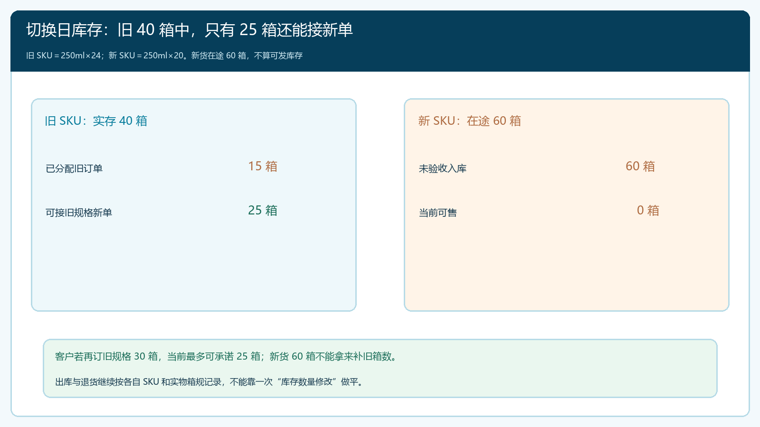Click the heading '新 SKU:在途 60 箱'
The height and width of the screenshot is (427, 760).
(x=470, y=121)
